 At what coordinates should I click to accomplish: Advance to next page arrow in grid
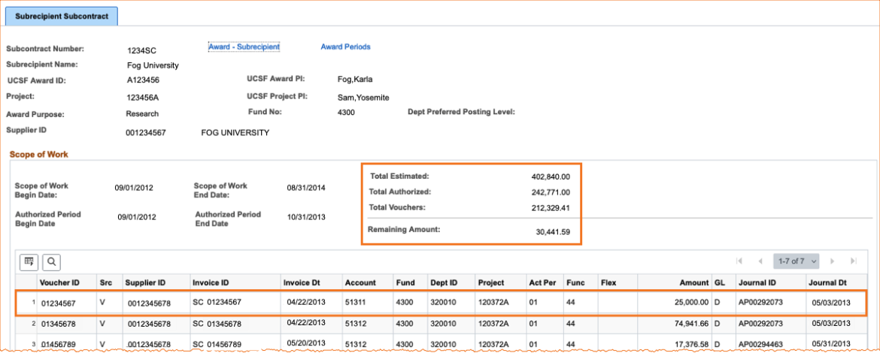(832, 261)
